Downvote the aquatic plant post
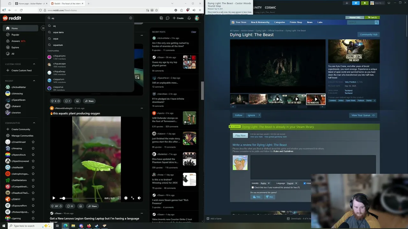Viewport: 408px width, 229px height. pos(61,206)
